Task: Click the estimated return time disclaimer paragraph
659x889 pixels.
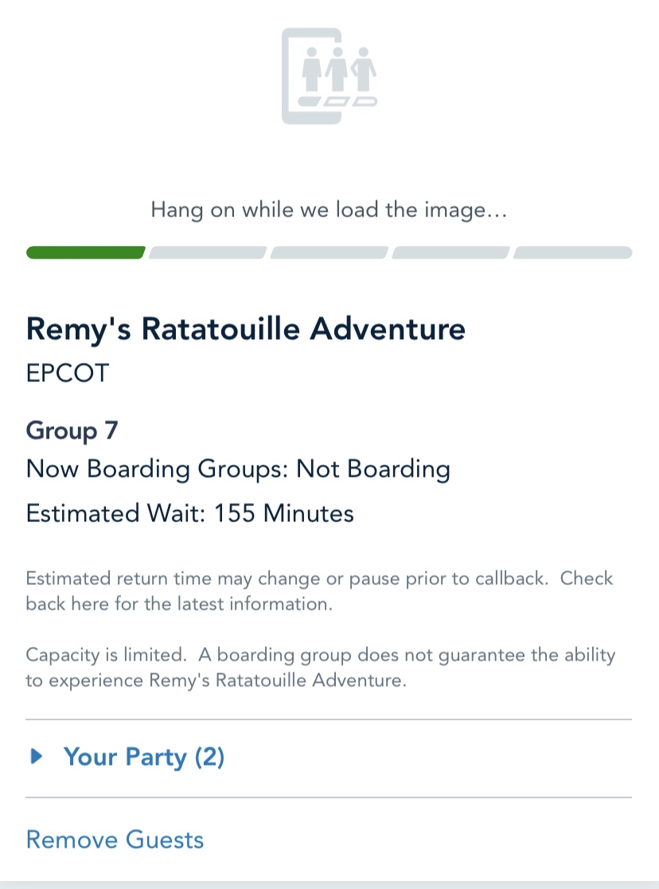Action: [x=319, y=591]
